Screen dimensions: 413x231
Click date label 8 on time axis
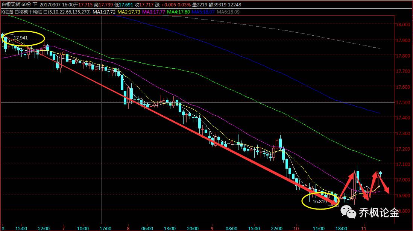(x=128, y=228)
